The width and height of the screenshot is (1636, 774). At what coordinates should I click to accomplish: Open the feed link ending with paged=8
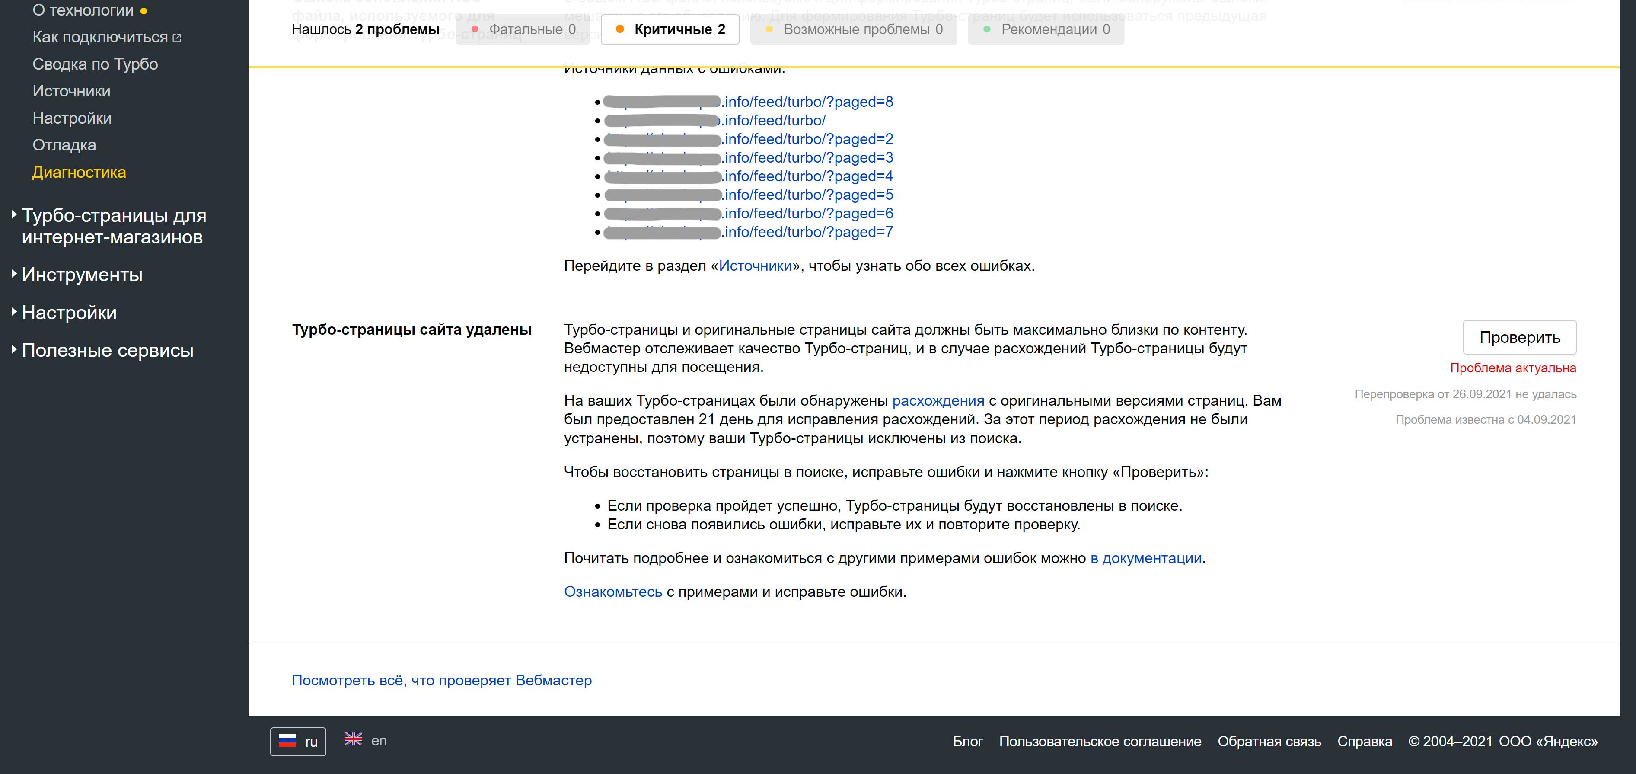coord(808,102)
